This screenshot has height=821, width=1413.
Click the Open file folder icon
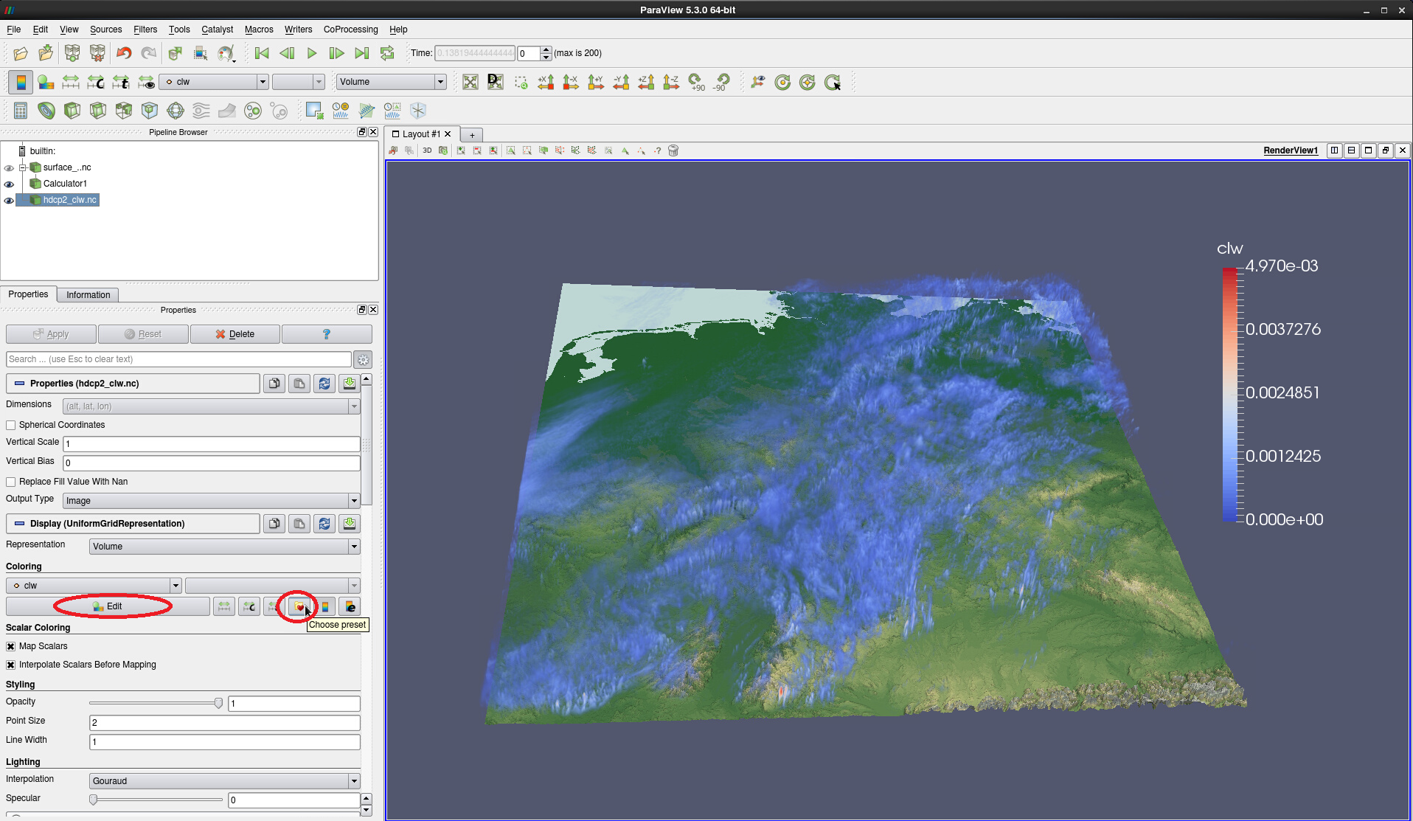(x=21, y=53)
